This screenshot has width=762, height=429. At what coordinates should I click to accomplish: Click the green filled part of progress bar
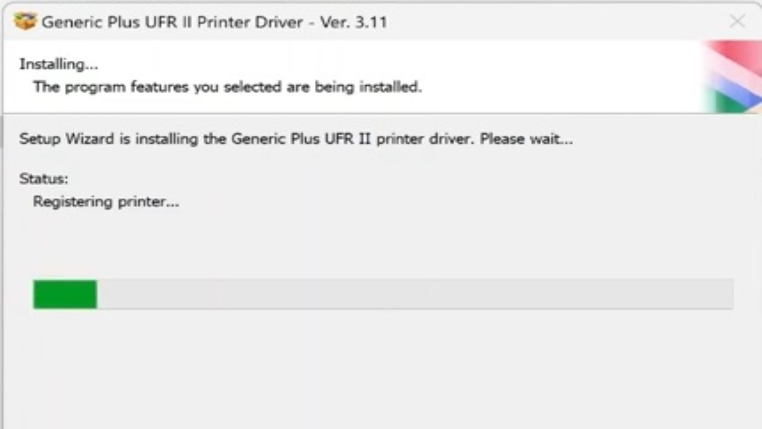65,294
